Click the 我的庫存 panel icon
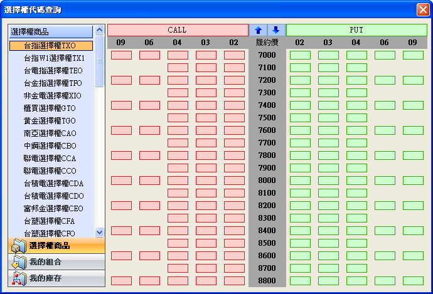 (x=18, y=278)
